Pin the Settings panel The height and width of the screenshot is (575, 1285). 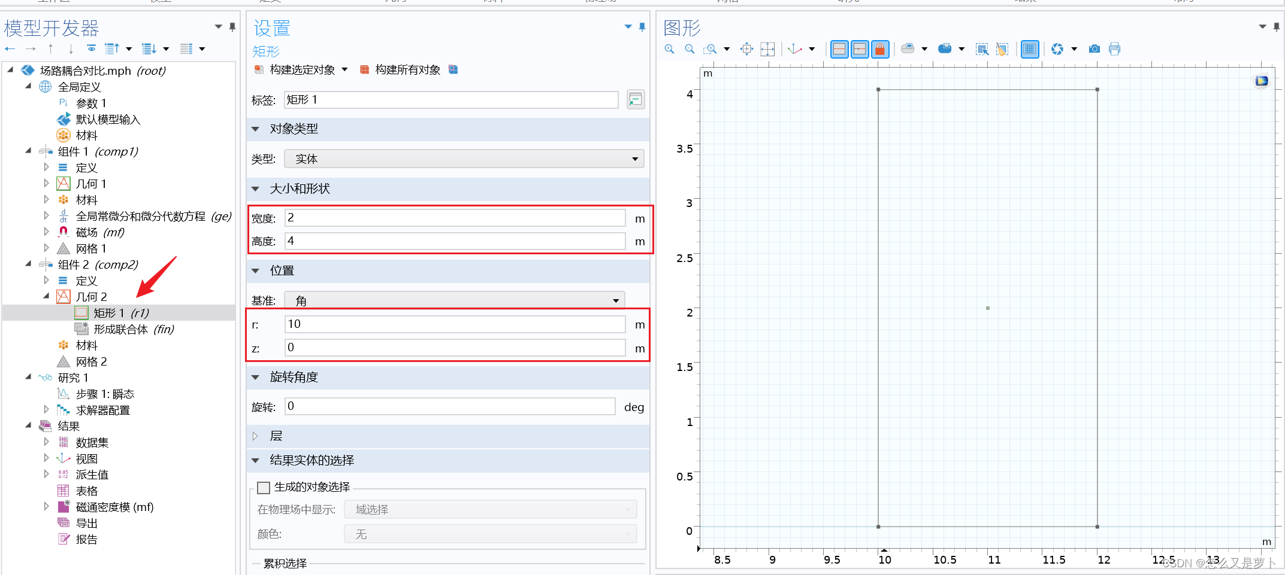[642, 27]
